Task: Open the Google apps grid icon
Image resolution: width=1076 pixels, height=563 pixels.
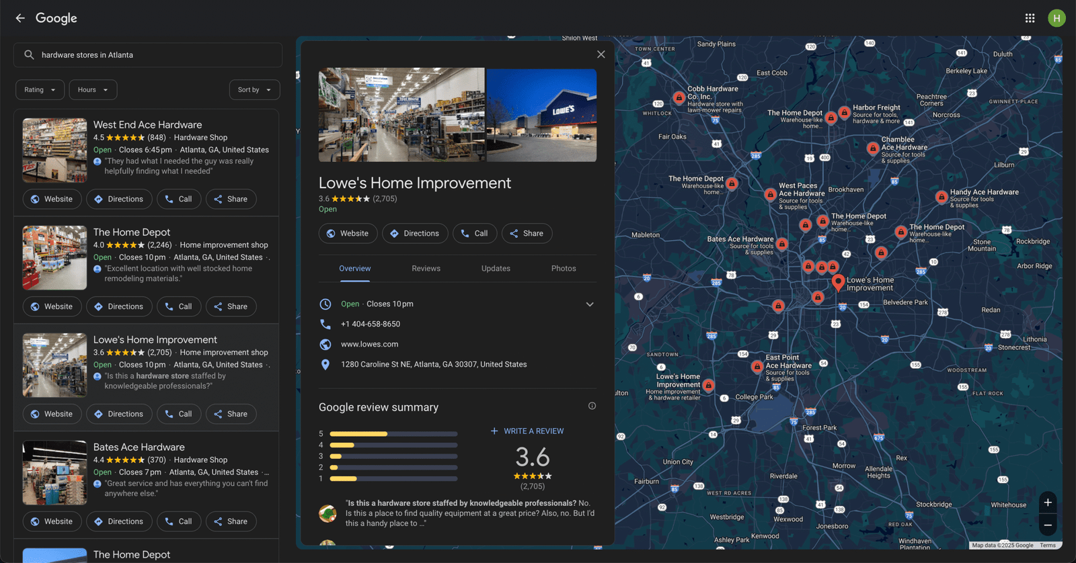Action: (1030, 18)
